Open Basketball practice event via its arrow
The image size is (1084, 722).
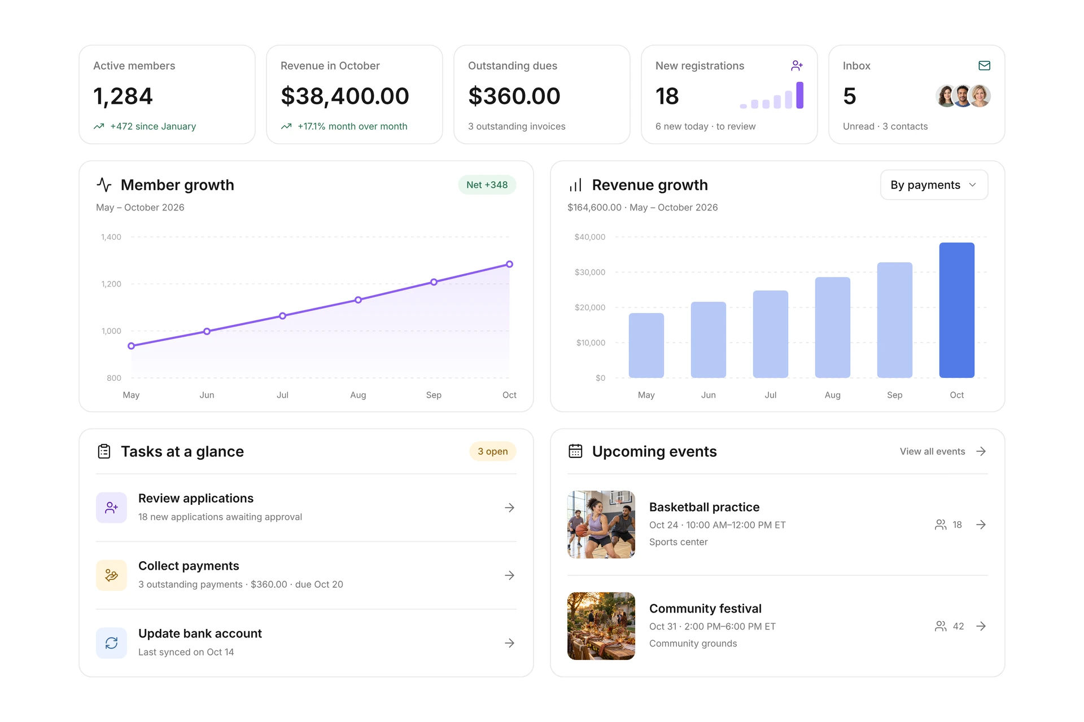(x=981, y=525)
